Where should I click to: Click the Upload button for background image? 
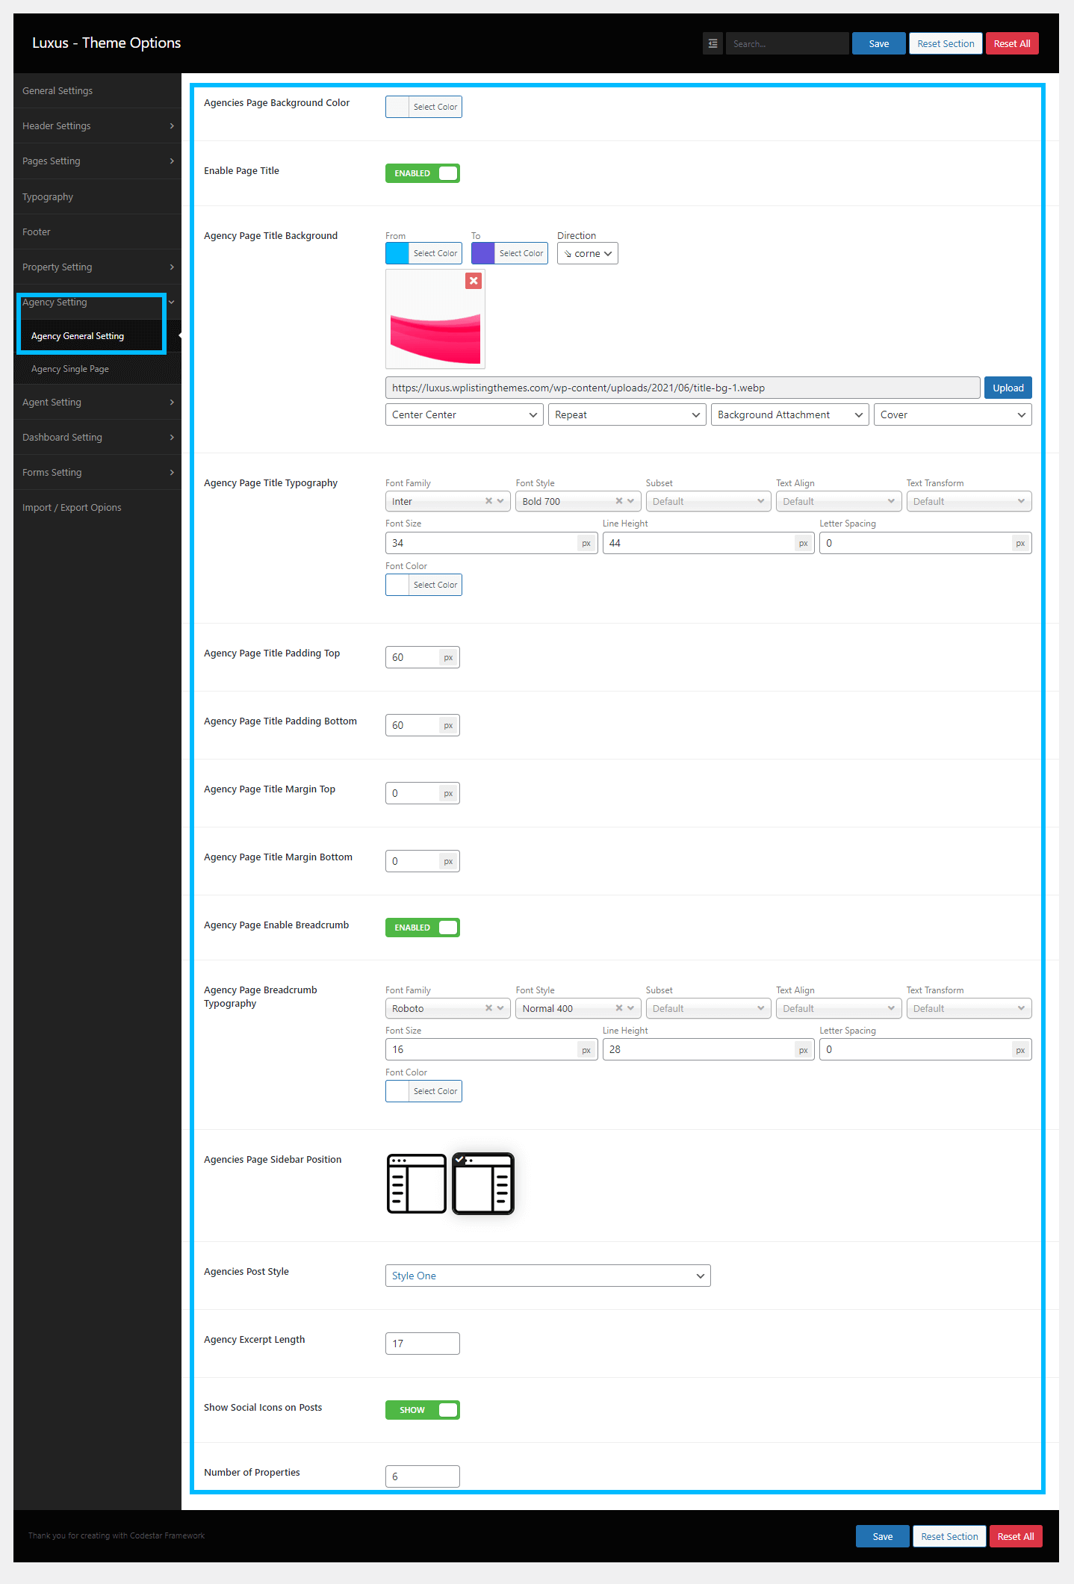tap(1008, 388)
